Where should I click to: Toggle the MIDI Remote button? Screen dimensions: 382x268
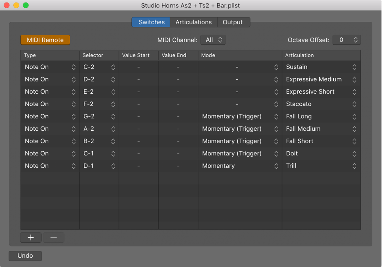[x=45, y=40]
